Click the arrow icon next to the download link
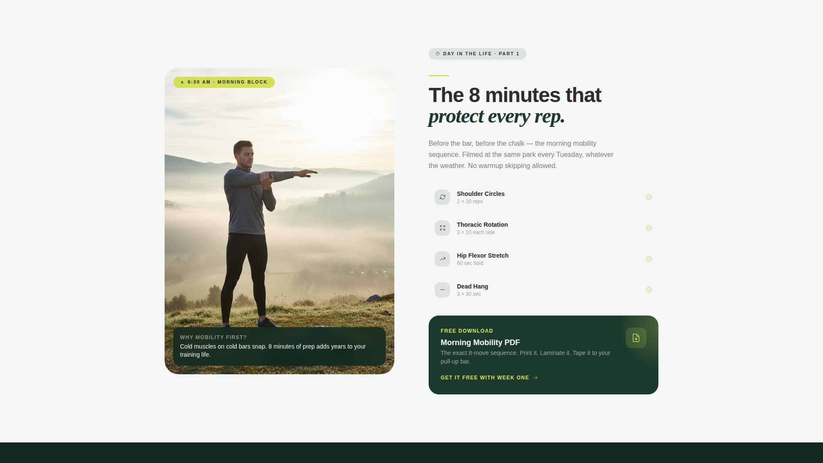The image size is (823, 463). click(x=535, y=378)
